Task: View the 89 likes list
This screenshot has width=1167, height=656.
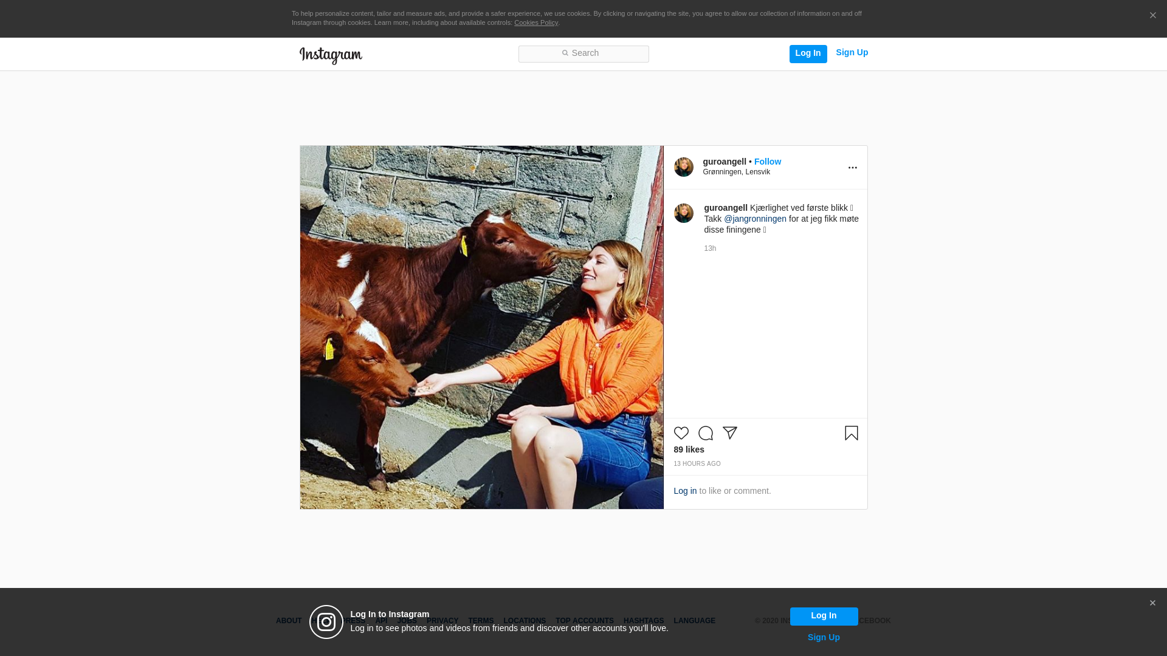Action: tap(689, 449)
